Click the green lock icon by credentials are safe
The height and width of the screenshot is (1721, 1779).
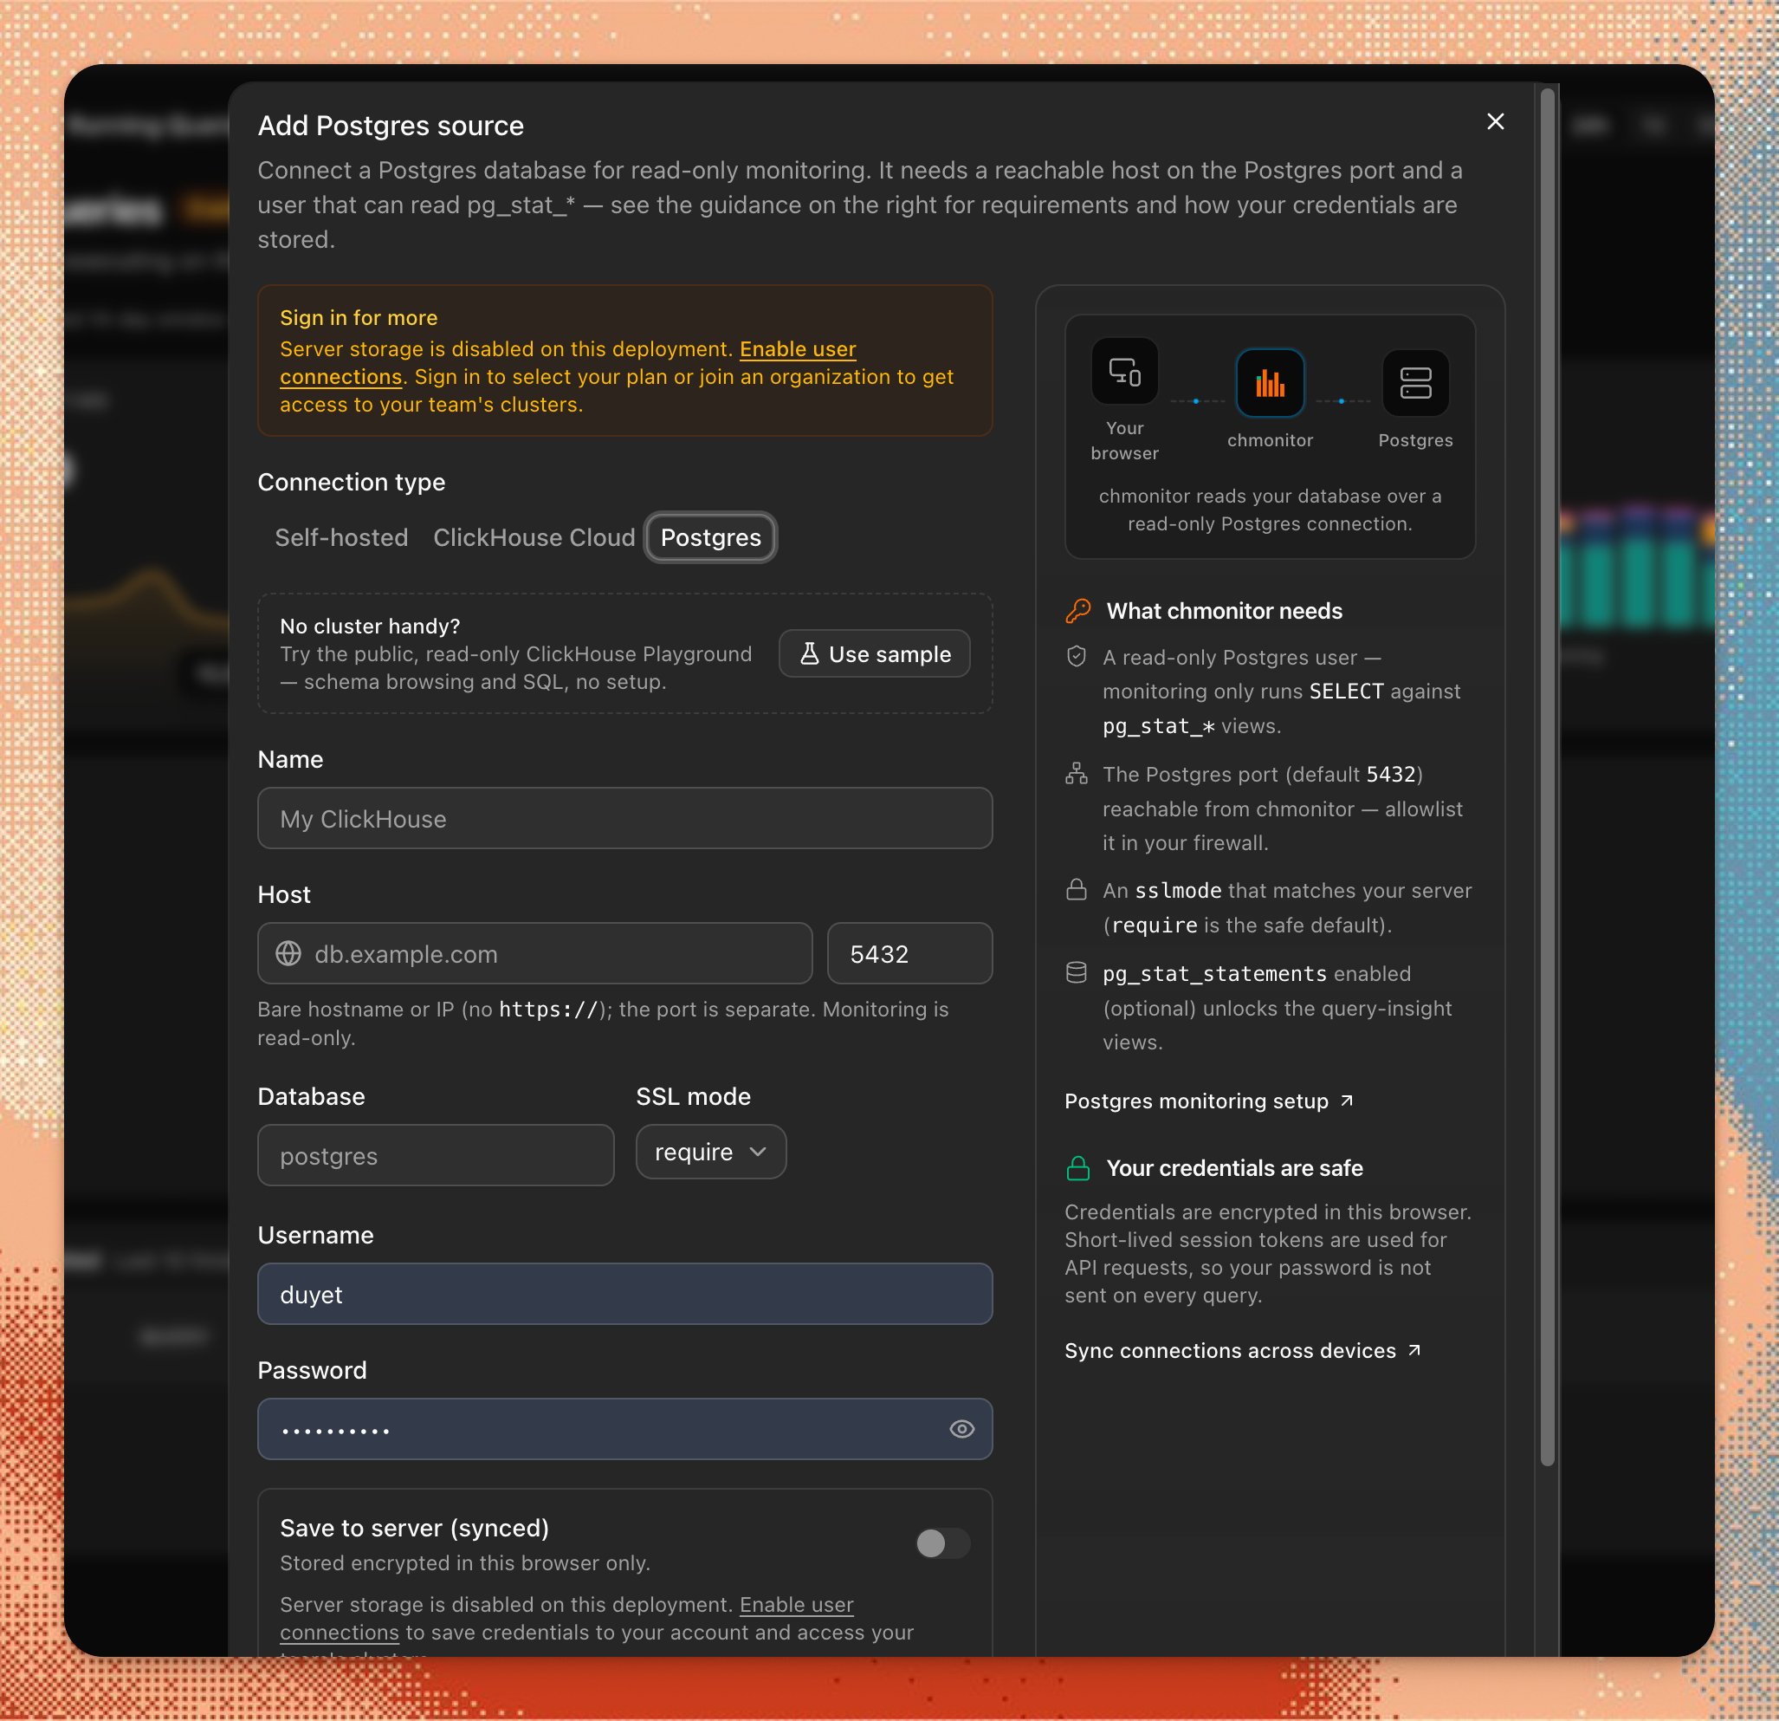tap(1077, 1168)
